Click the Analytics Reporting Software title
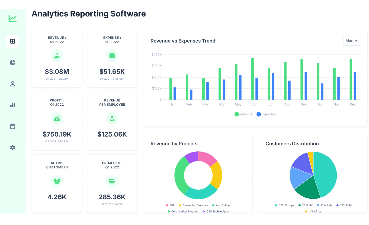 (89, 14)
